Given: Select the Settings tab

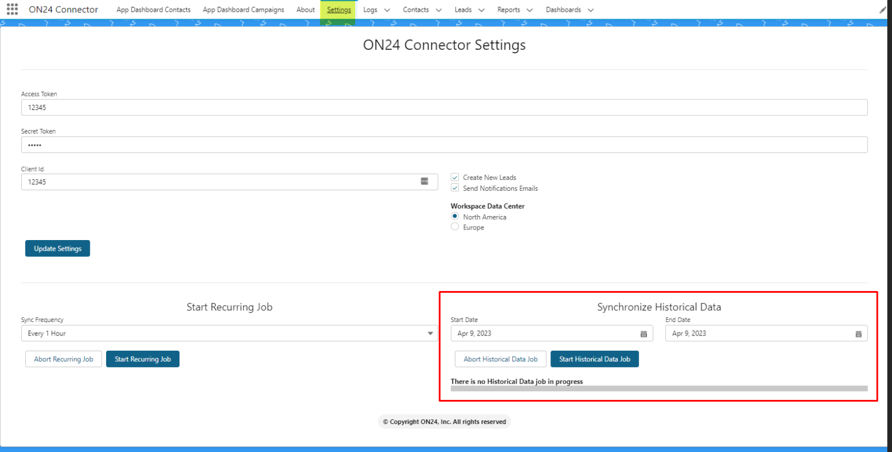Looking at the screenshot, I should [x=339, y=10].
